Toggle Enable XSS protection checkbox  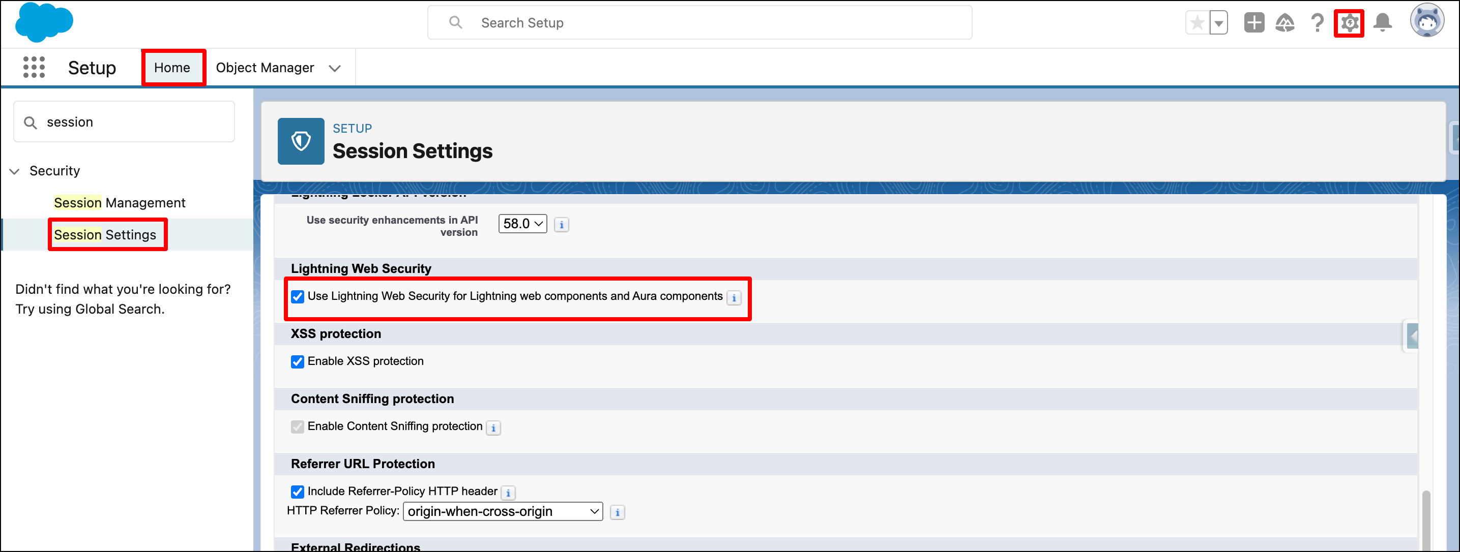pyautogui.click(x=298, y=362)
